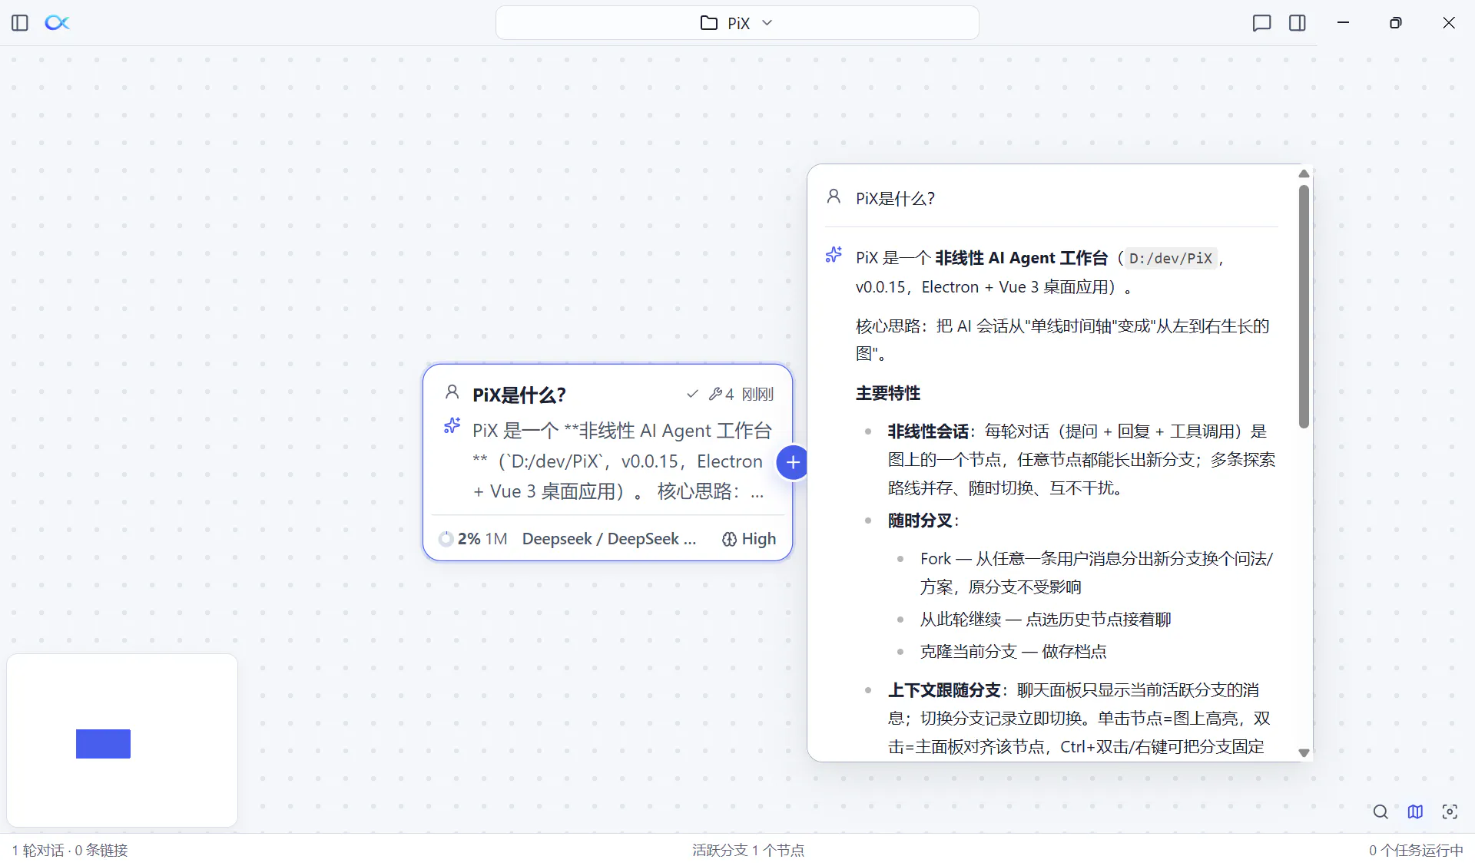This screenshot has height=866, width=1475.
Task: Toggle the left sidebar panel icon
Action: [20, 23]
